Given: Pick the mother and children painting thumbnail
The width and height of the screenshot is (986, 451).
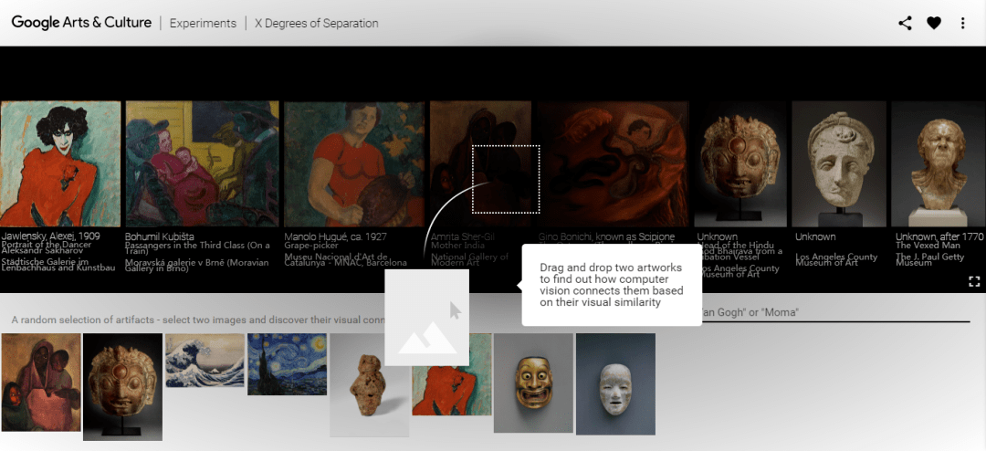Looking at the screenshot, I should [x=41, y=383].
